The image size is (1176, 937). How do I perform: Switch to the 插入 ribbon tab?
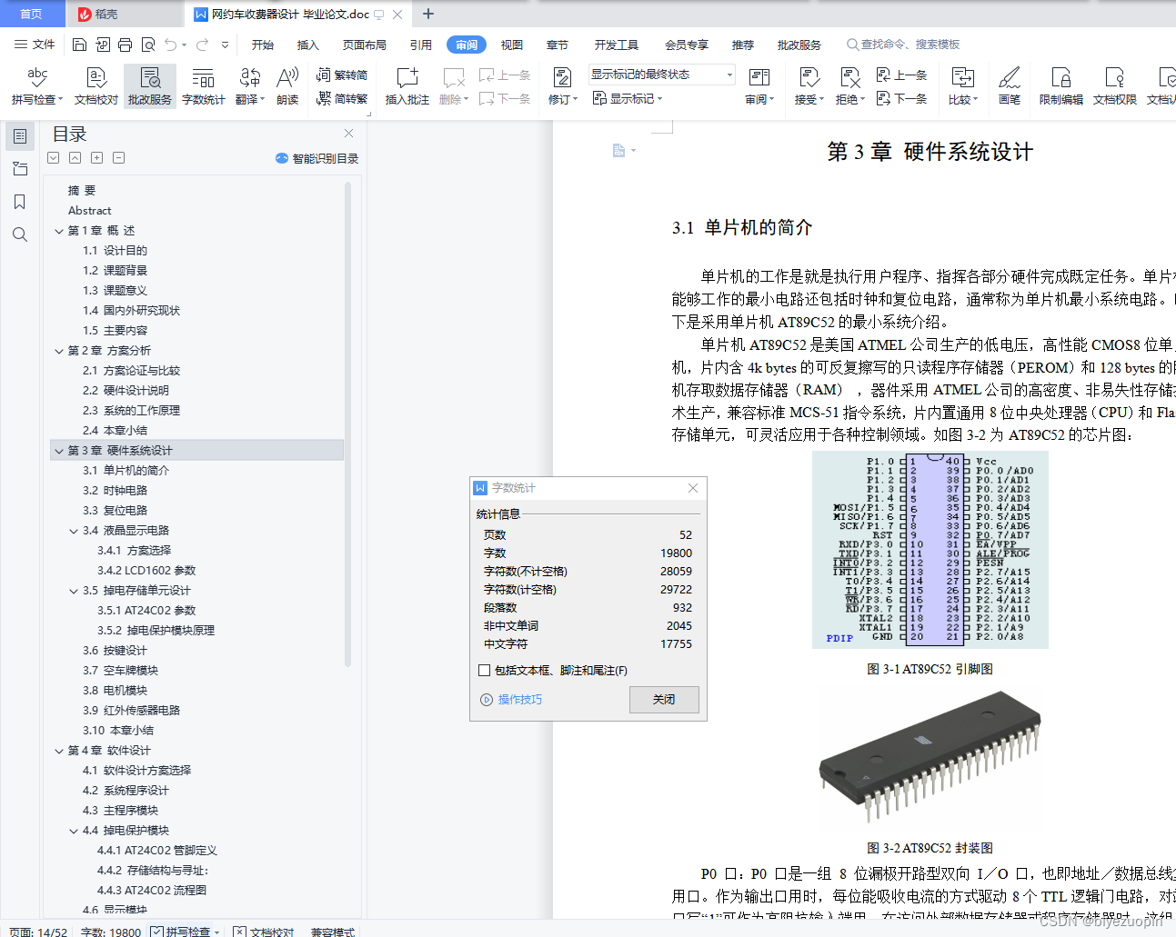(308, 45)
